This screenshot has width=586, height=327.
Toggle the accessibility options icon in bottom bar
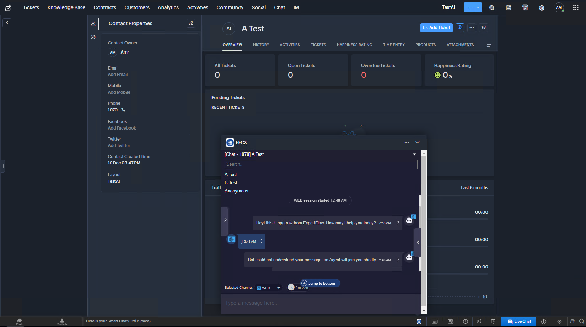[x=543, y=321]
